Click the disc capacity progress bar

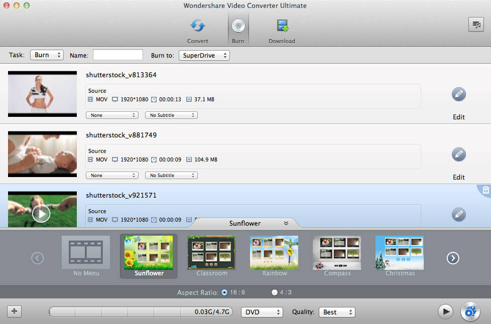pos(141,312)
